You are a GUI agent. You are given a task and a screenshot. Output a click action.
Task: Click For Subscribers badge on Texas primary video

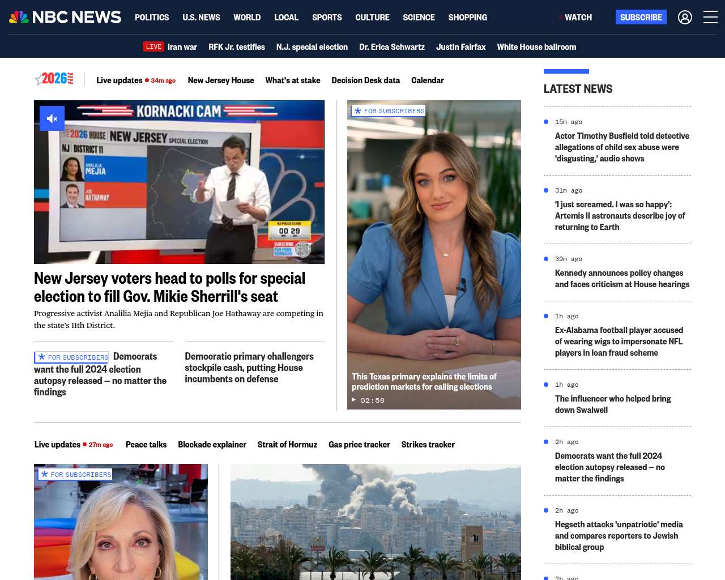[x=389, y=111]
